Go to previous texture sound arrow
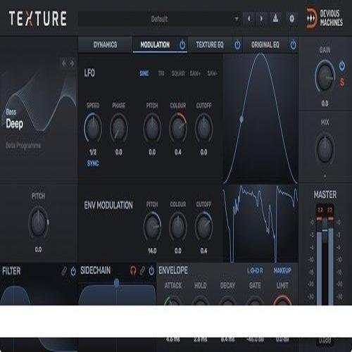352x352 pixels. 64,63
